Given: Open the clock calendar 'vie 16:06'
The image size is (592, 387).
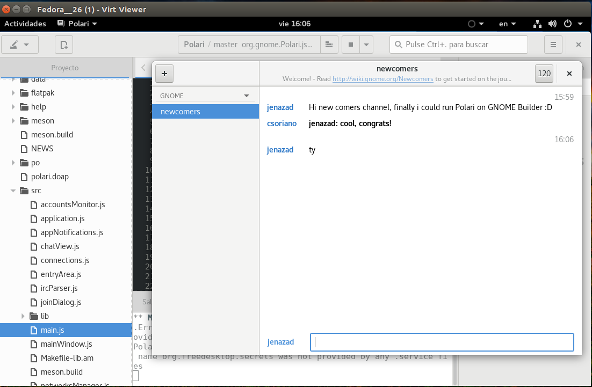Looking at the screenshot, I should pos(294,24).
